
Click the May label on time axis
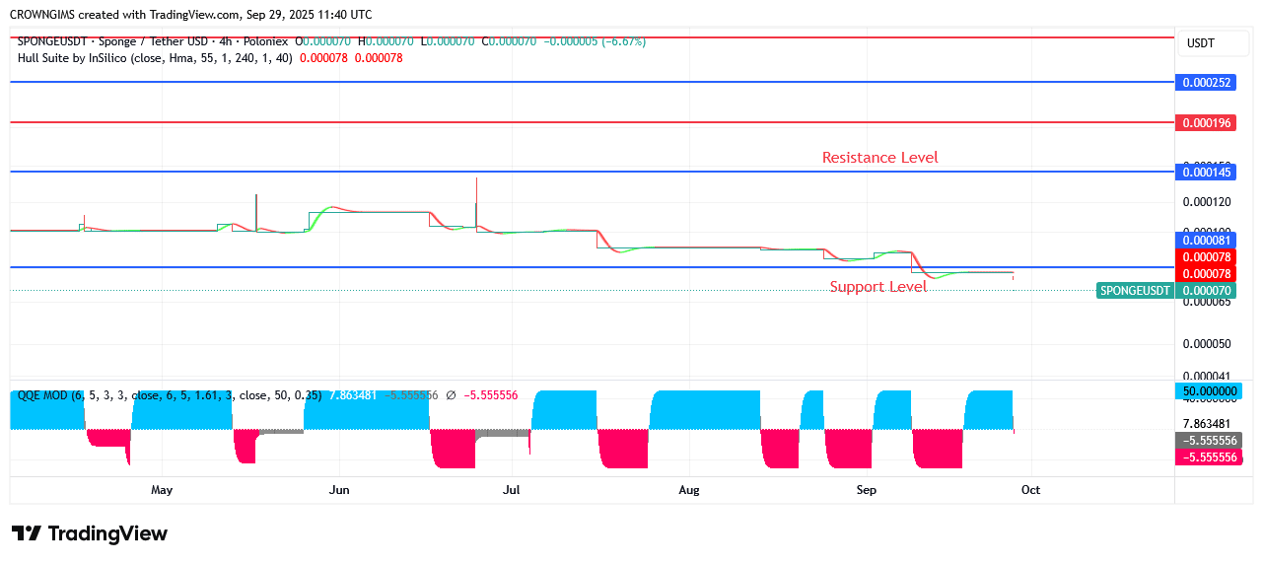click(x=162, y=490)
